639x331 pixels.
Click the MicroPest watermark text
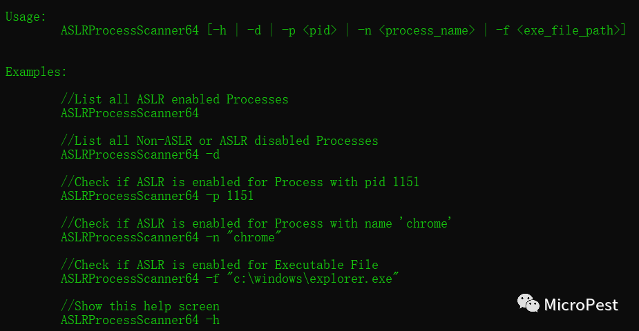pos(581,305)
